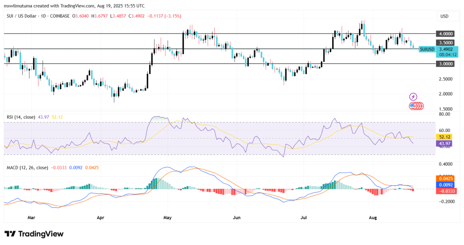
Task: Click the blue MACD 0.0092 value label
Action: pos(444,185)
